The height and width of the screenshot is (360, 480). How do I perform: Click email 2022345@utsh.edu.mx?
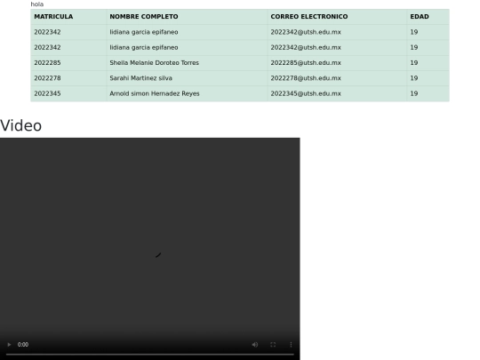[306, 93]
